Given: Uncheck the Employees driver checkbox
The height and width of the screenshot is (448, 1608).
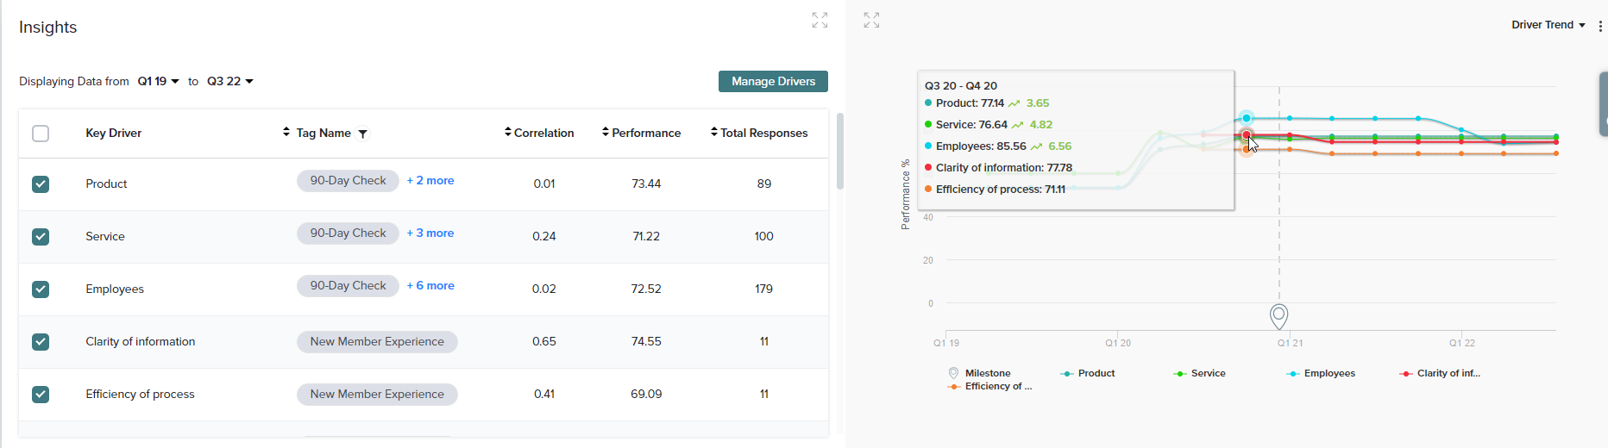Looking at the screenshot, I should click(41, 289).
